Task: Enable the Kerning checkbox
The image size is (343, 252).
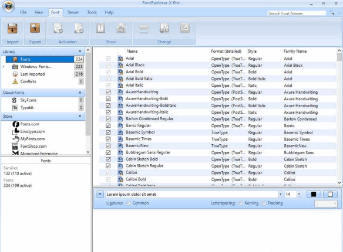Action: (x=241, y=203)
